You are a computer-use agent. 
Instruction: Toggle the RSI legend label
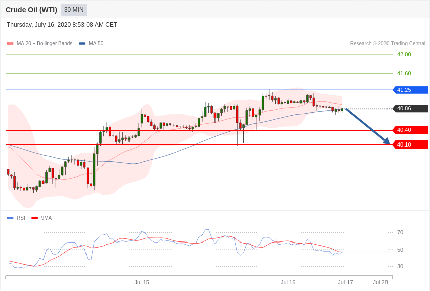[x=21, y=218]
